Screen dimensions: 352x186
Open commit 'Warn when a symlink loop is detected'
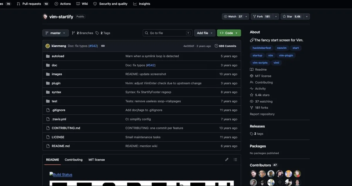[152, 56]
